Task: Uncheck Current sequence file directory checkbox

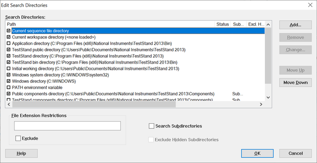Action: pos(9,31)
